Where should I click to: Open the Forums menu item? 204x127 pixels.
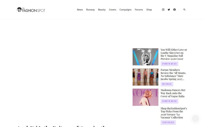coord(139,10)
